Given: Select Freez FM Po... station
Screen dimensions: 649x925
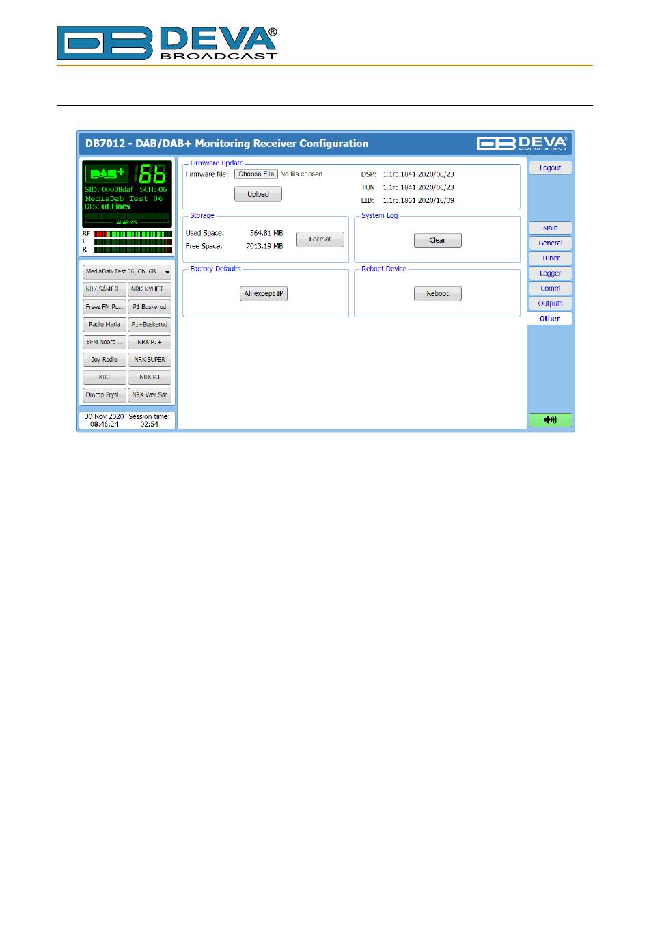Looking at the screenshot, I should point(105,307).
